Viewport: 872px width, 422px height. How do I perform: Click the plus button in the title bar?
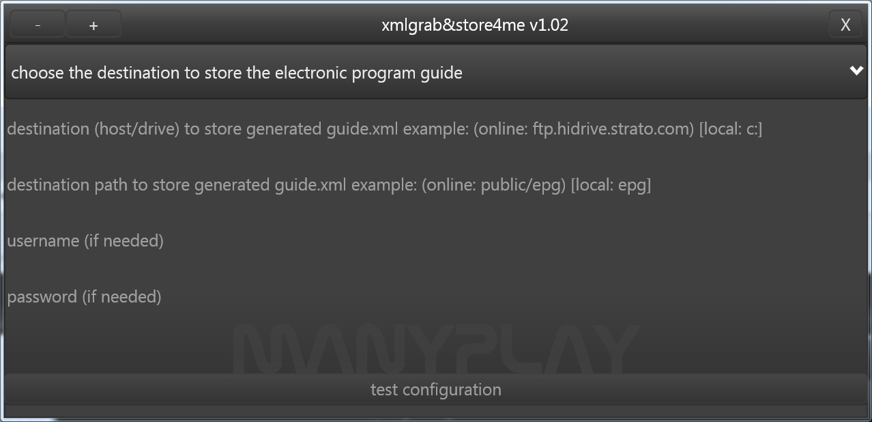[x=93, y=25]
